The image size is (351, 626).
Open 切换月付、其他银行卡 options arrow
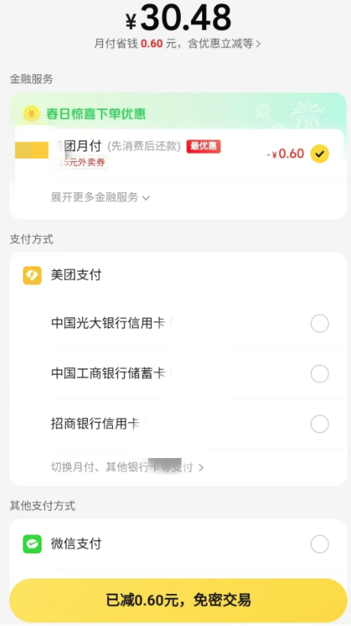(201, 467)
